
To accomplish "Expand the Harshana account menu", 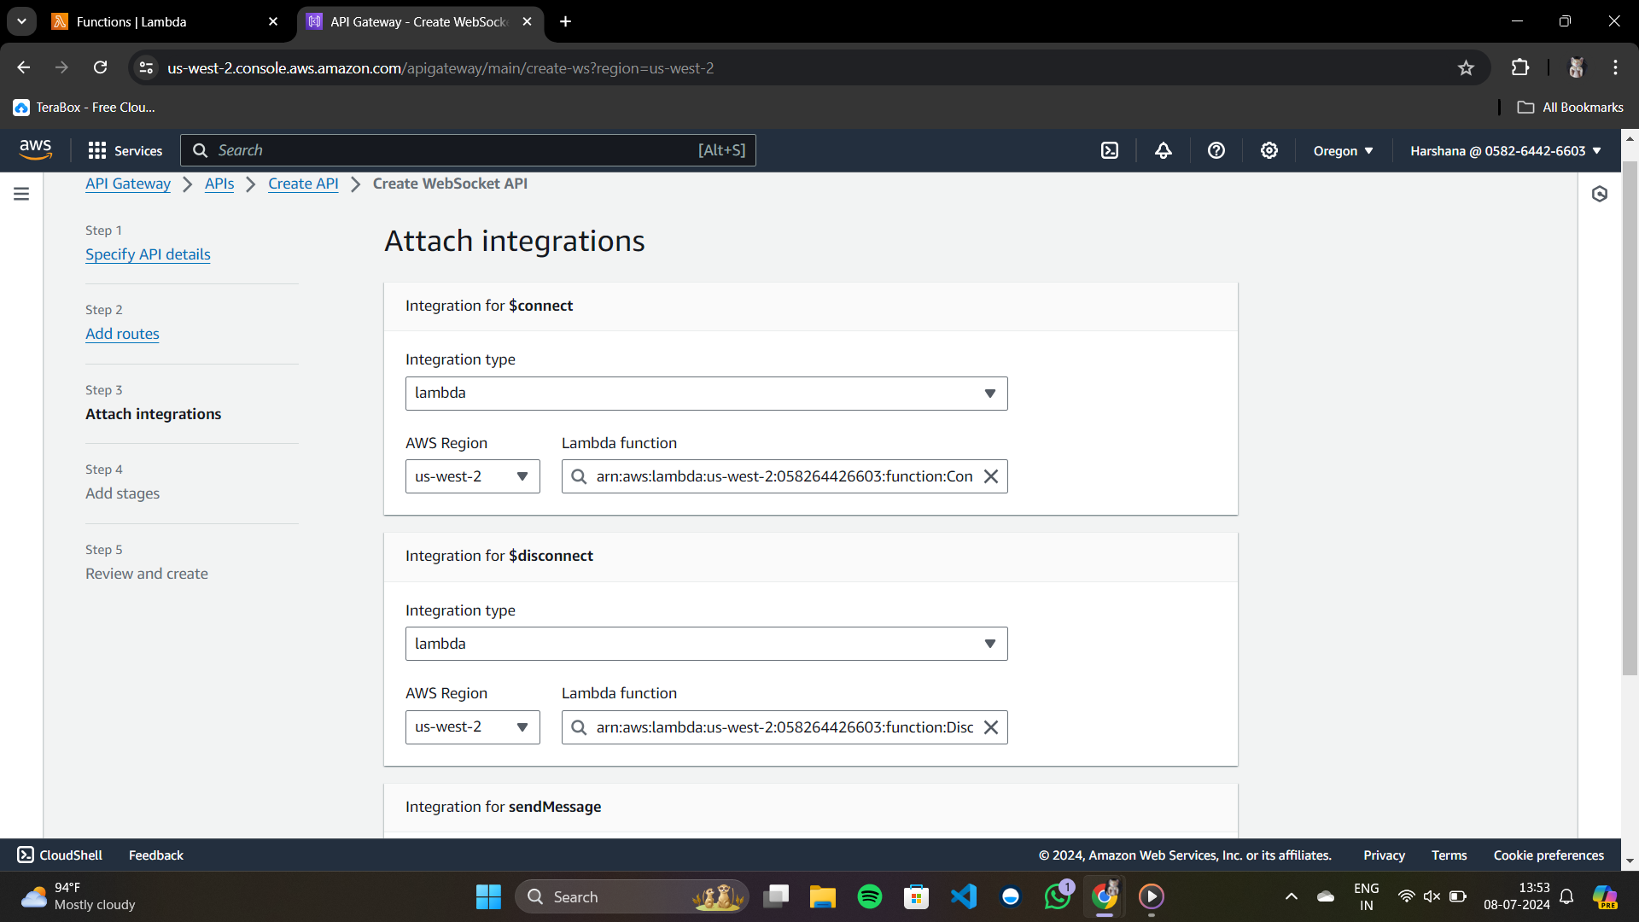I will point(1505,151).
